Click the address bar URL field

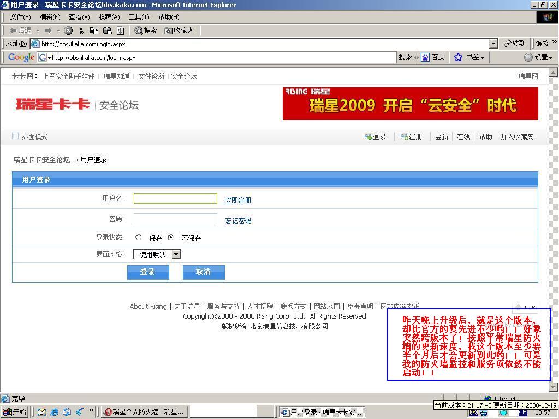264,44
